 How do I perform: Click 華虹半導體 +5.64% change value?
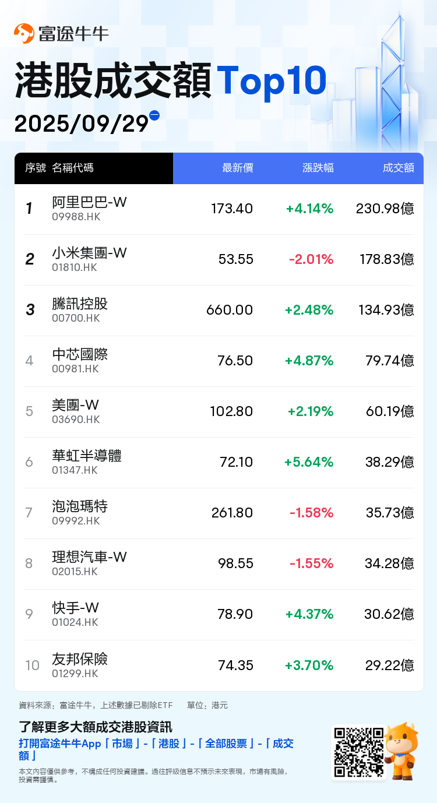(x=309, y=462)
